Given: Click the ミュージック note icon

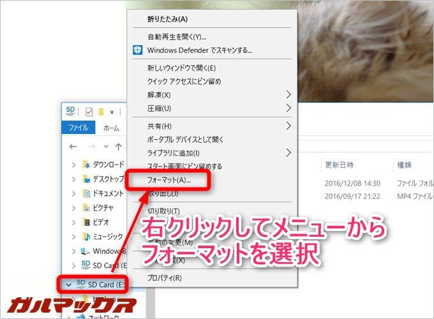Looking at the screenshot, I should [x=86, y=237].
